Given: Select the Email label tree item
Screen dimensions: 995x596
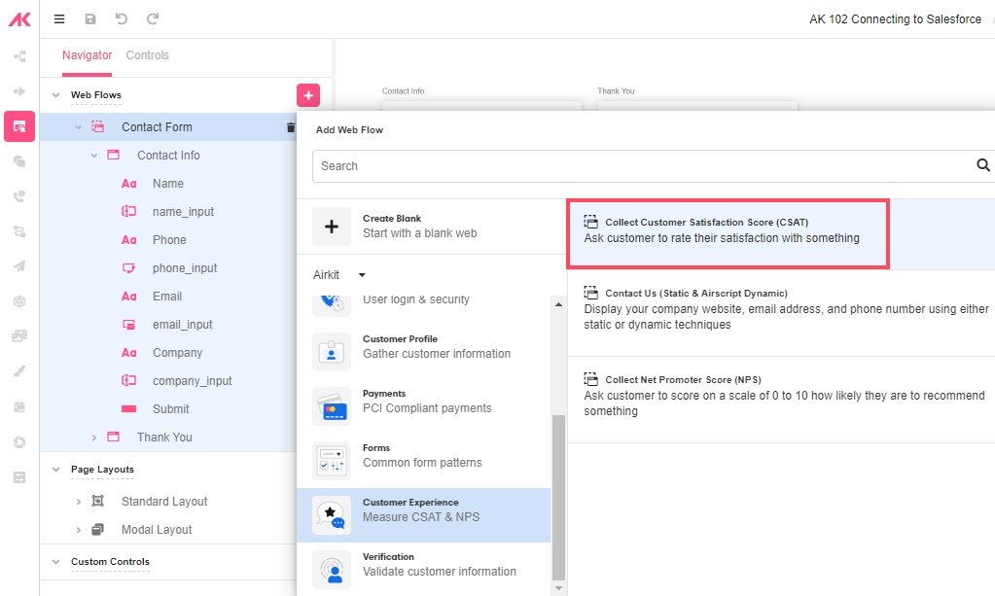Looking at the screenshot, I should click(x=168, y=297).
